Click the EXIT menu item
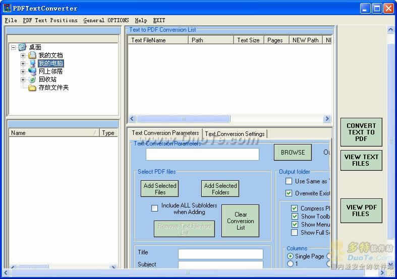 [159, 20]
